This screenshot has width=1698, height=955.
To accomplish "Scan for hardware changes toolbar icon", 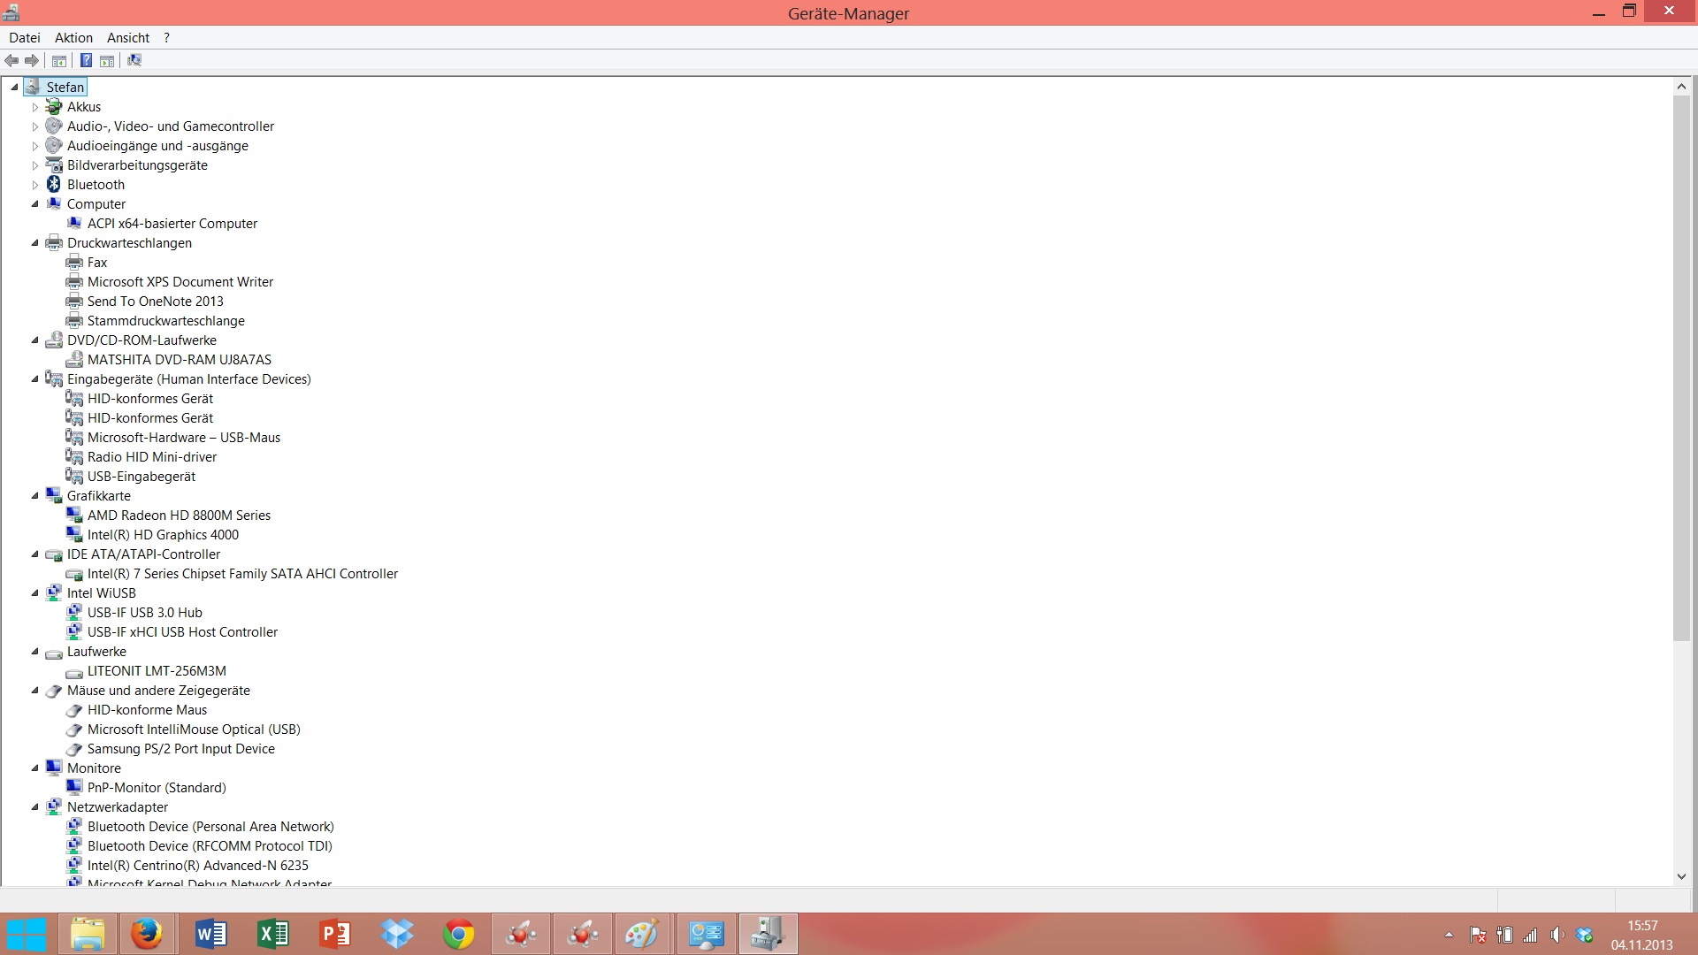I will pos(134,61).
